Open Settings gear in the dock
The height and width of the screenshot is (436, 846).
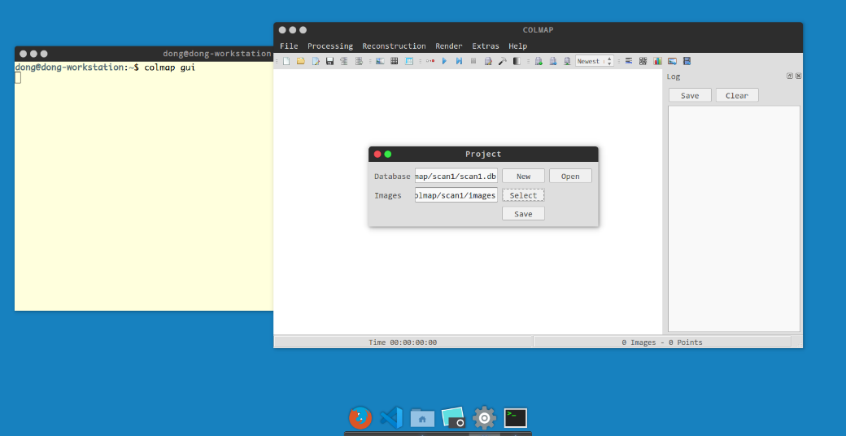pyautogui.click(x=485, y=417)
